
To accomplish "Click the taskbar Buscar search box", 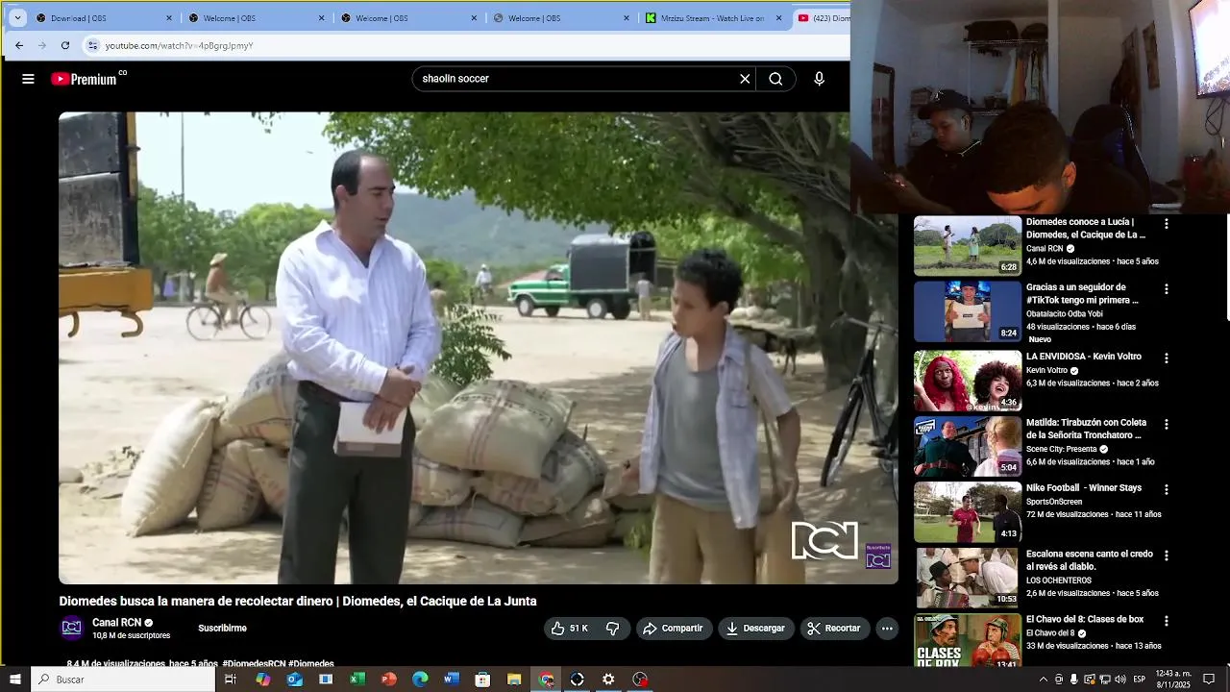I will coord(124,680).
